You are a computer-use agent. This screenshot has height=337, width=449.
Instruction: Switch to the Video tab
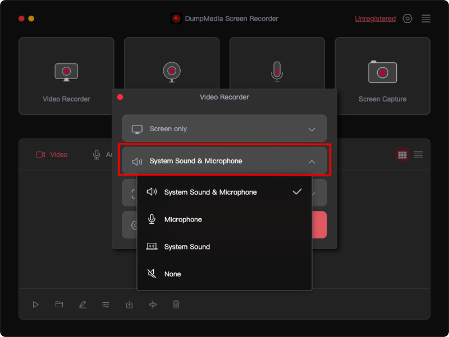click(52, 155)
